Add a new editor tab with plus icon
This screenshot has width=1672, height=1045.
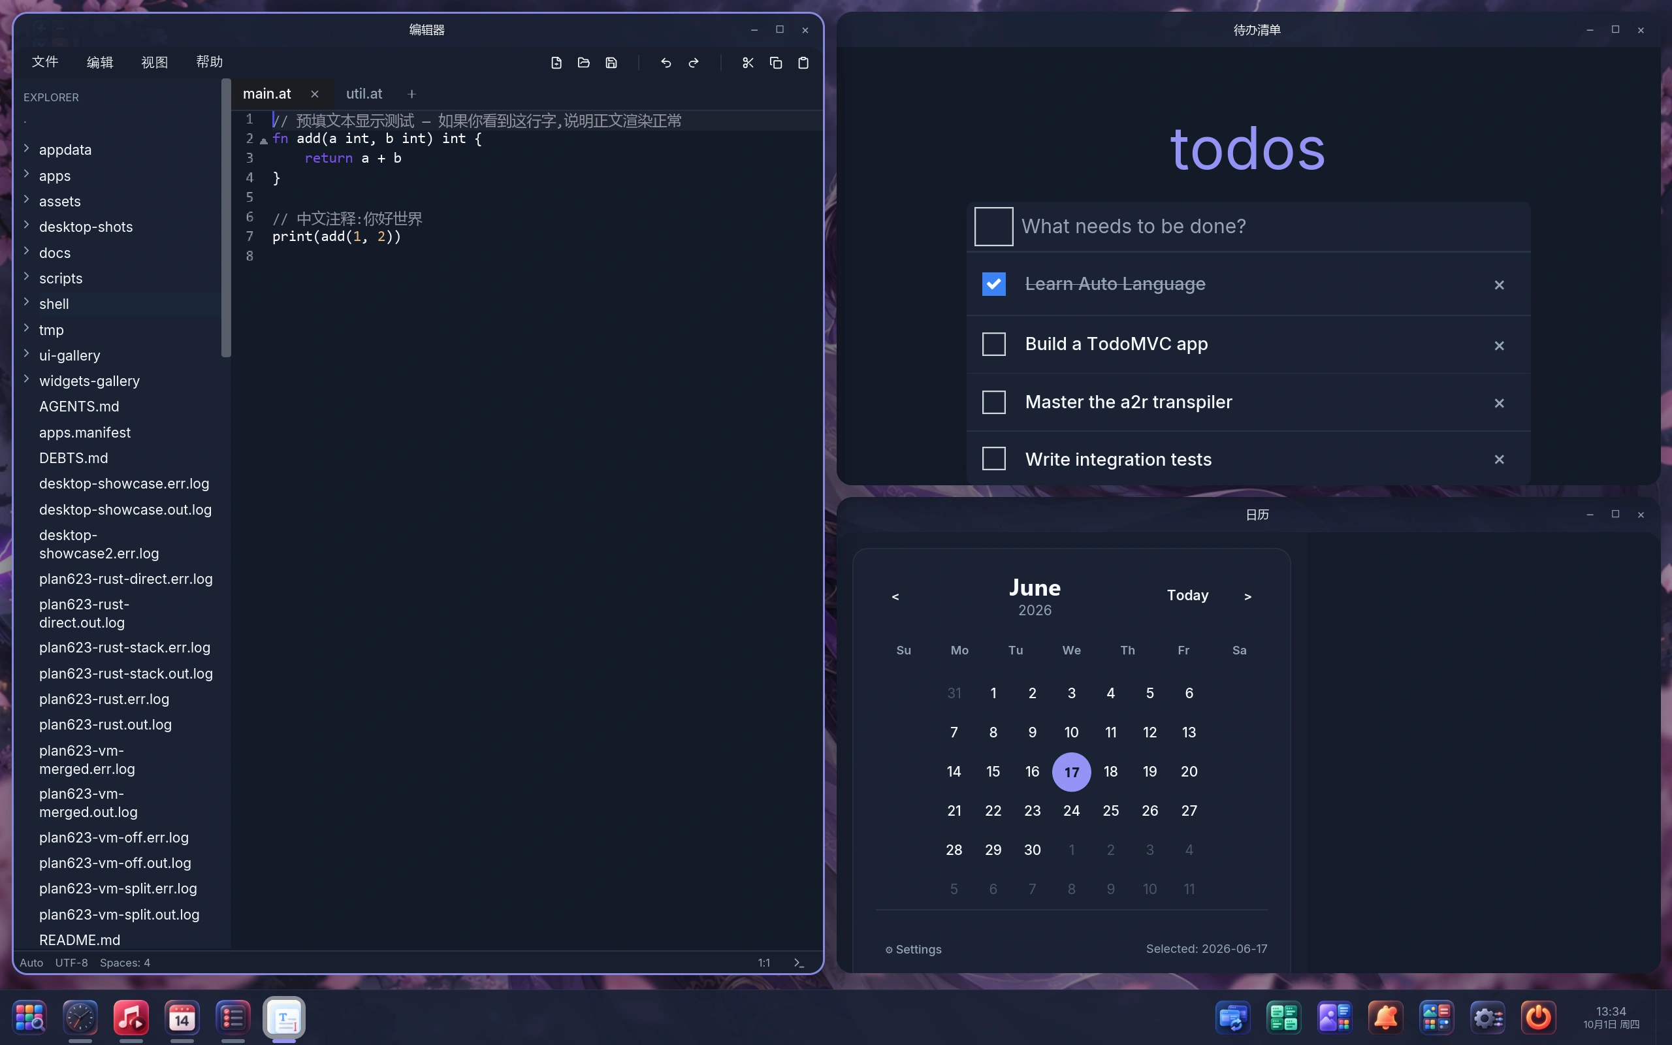click(x=411, y=94)
